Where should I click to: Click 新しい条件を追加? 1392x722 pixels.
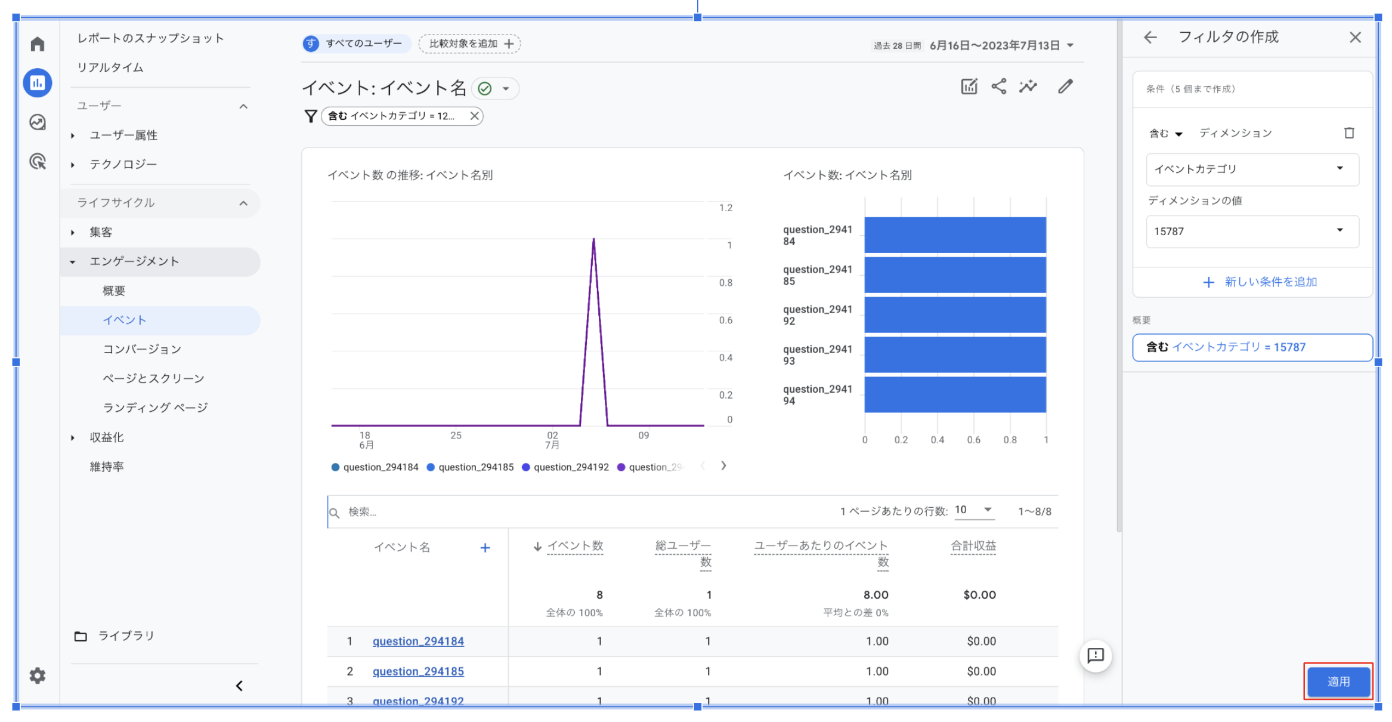(x=1260, y=282)
